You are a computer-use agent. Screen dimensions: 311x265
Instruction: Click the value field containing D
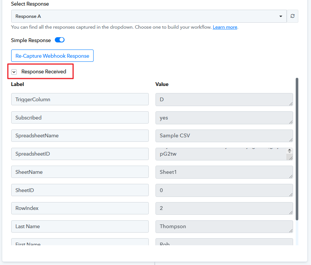click(224, 99)
